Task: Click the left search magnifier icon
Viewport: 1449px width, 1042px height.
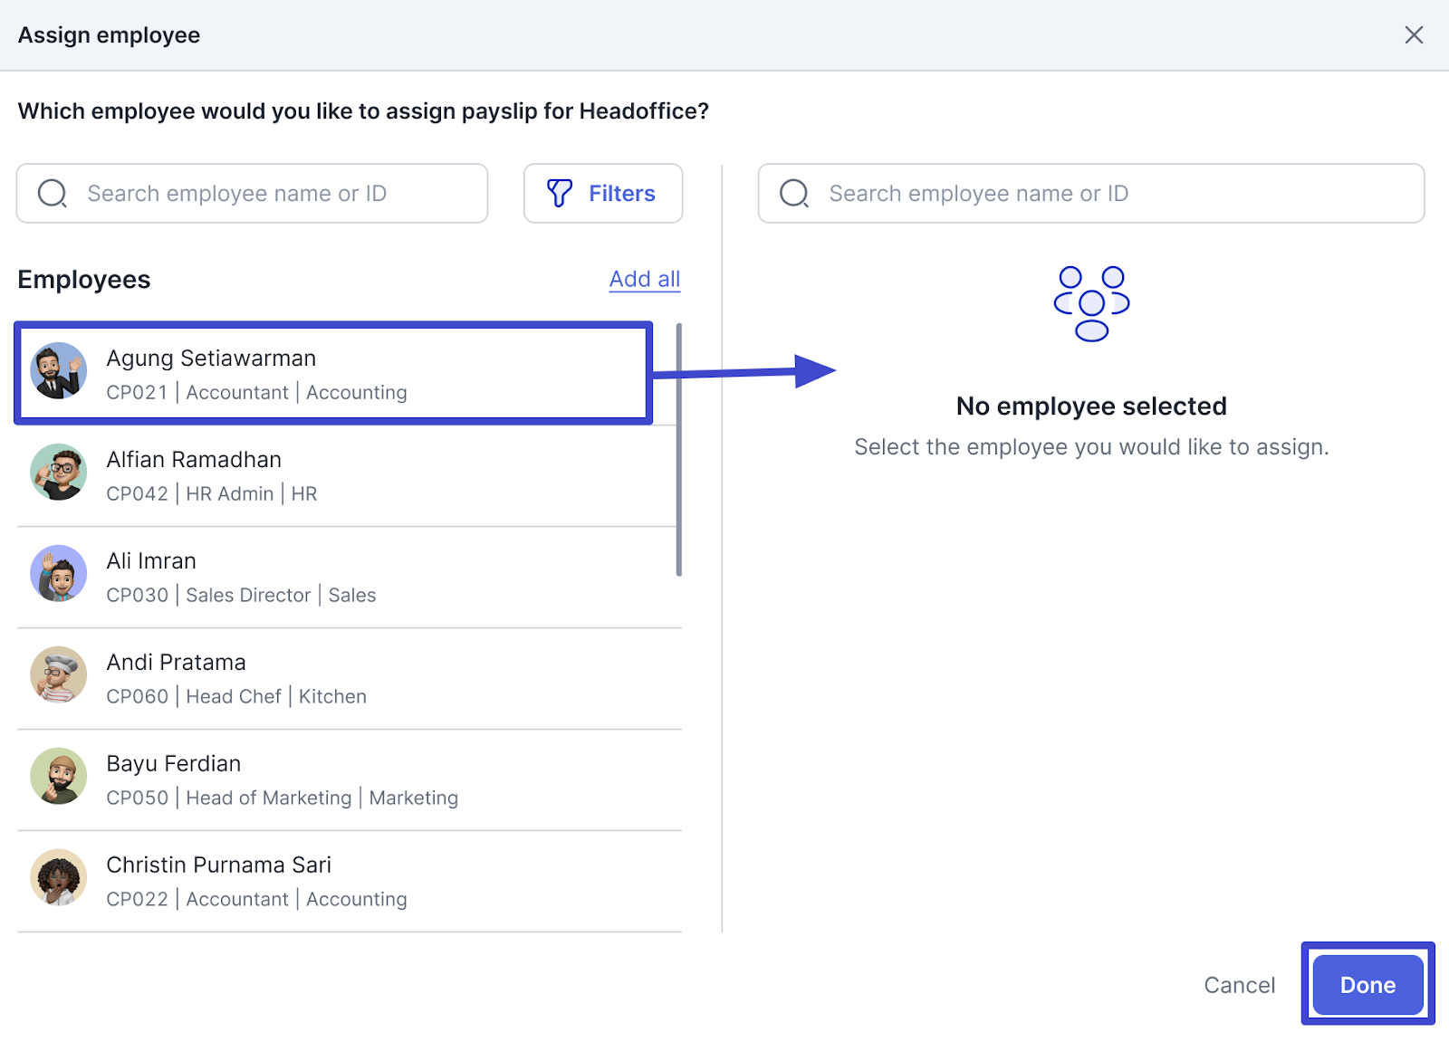Action: pos(53,193)
